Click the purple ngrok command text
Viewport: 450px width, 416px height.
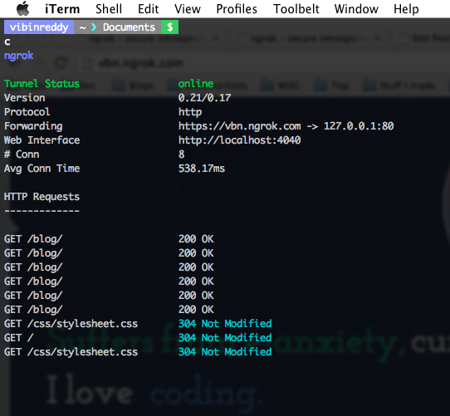tap(18, 56)
